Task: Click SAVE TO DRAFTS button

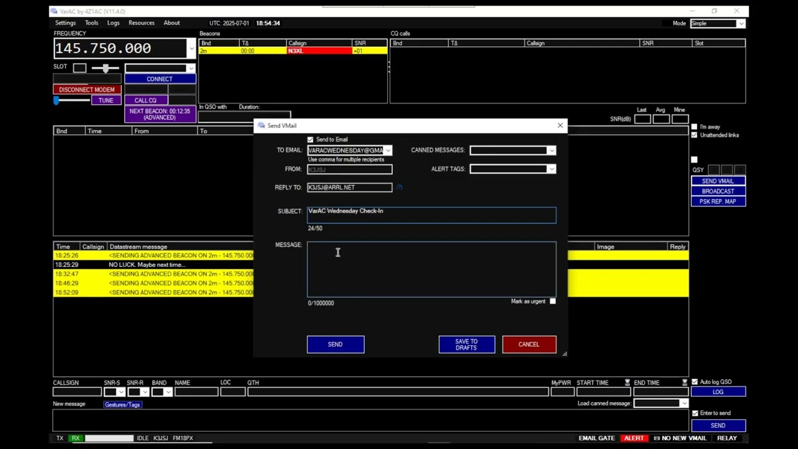Action: coord(467,344)
